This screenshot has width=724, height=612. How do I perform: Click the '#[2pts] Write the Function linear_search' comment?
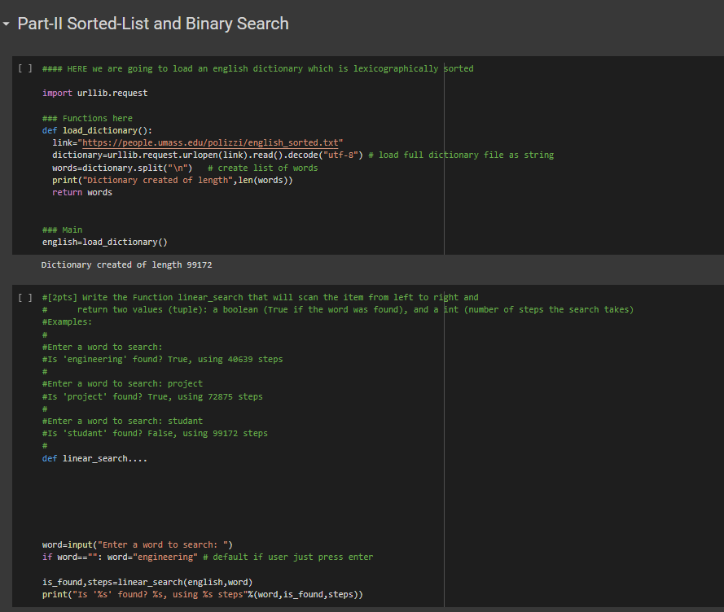click(261, 298)
